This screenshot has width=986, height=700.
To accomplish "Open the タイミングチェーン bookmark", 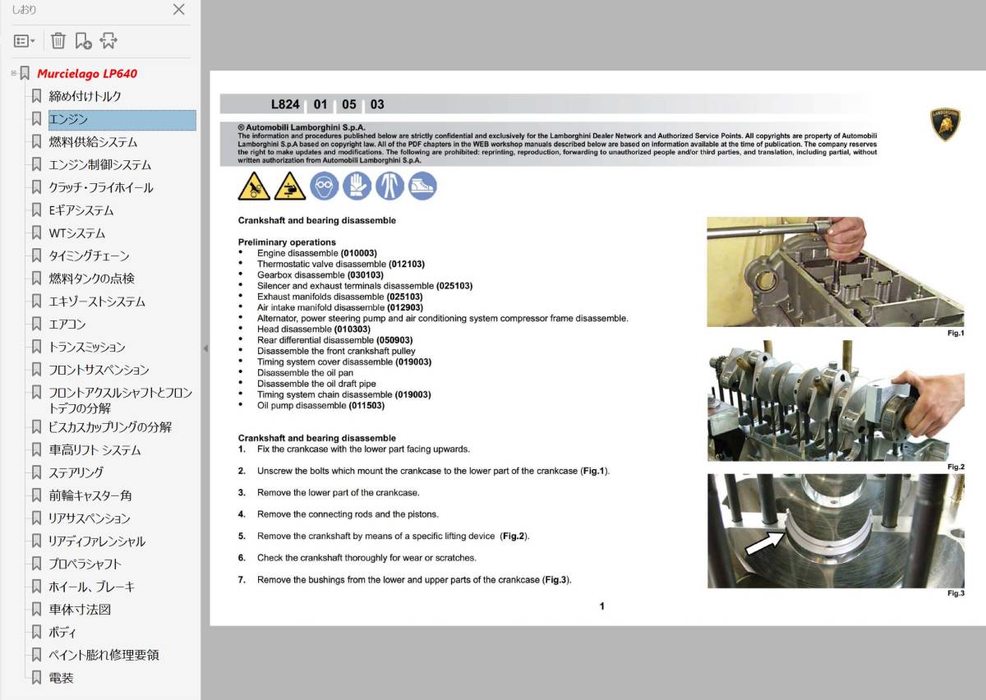I will click(x=89, y=256).
